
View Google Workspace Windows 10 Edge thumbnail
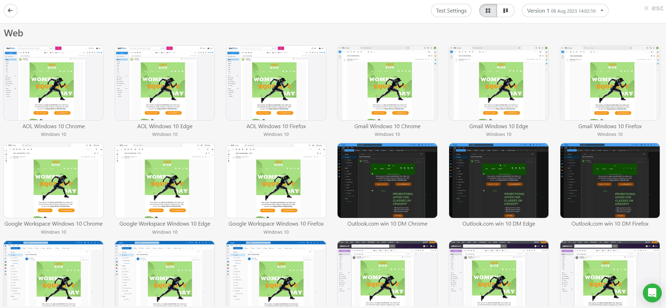tap(165, 181)
